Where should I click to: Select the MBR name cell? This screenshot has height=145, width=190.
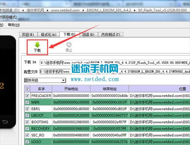41,102
